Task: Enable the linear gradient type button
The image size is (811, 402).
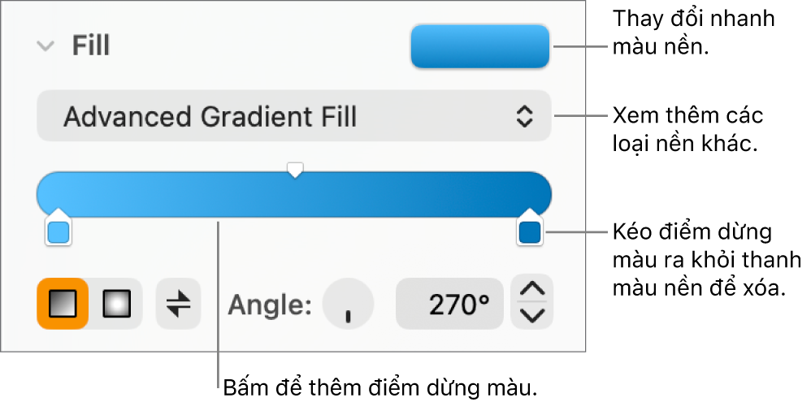Action: [63, 304]
